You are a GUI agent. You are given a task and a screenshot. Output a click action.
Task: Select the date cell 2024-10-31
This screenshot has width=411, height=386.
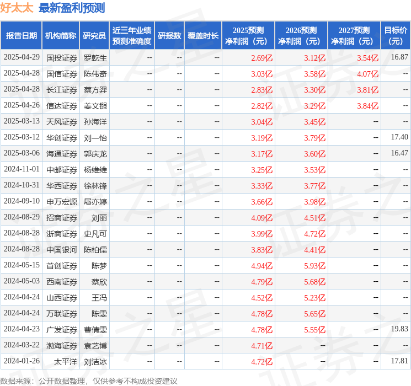tap(22, 185)
